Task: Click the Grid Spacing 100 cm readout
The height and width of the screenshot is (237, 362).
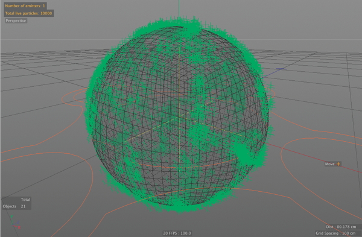Action: coord(335,233)
